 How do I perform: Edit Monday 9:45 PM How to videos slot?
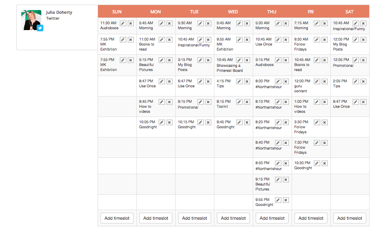pos(162,102)
